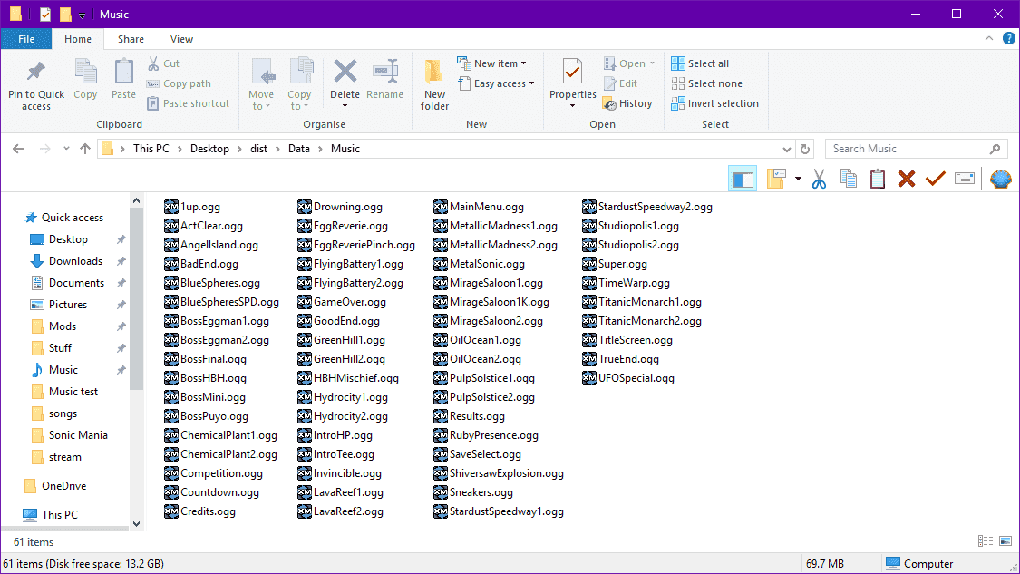Switch to the Home tab
1020x574 pixels.
click(x=78, y=39)
